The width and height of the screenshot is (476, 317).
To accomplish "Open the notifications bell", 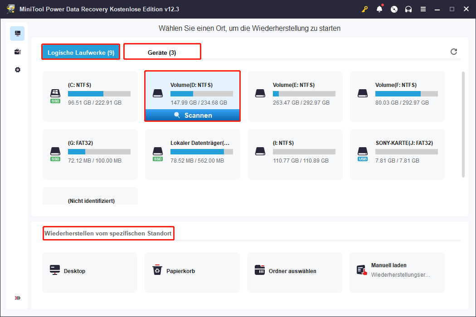I will click(x=379, y=9).
